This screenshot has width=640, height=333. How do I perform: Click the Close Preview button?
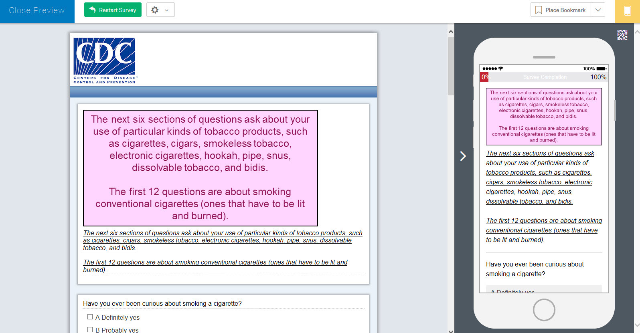pos(37,11)
